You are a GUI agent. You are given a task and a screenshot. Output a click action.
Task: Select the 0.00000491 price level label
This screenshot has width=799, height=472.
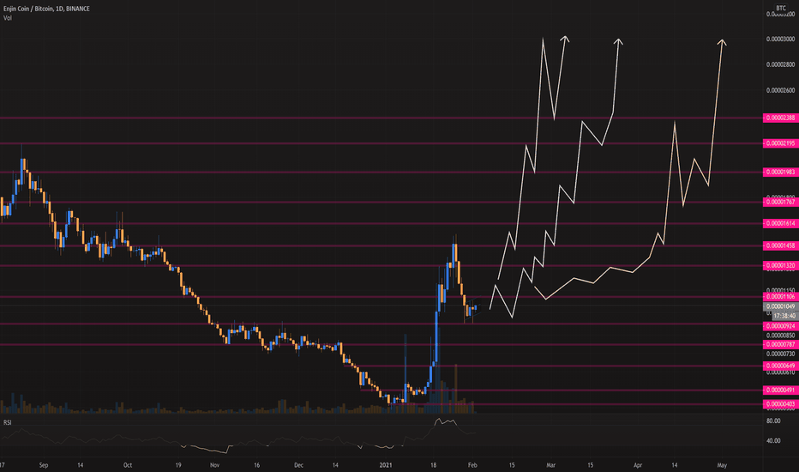point(779,390)
